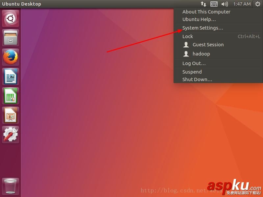Choose System Settings… in session menu
The width and height of the screenshot is (263, 197).
(218, 28)
